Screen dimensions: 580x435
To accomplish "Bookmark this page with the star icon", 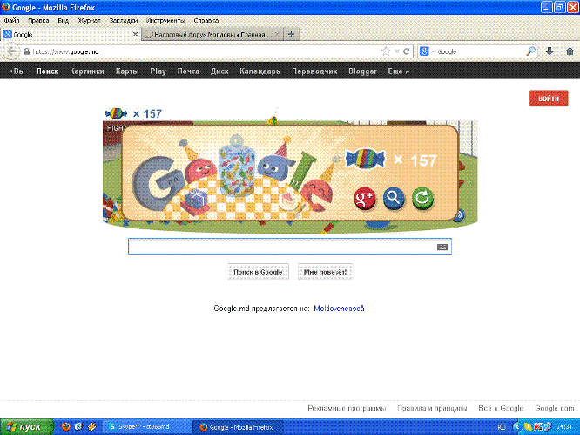I will pyautogui.click(x=386, y=51).
